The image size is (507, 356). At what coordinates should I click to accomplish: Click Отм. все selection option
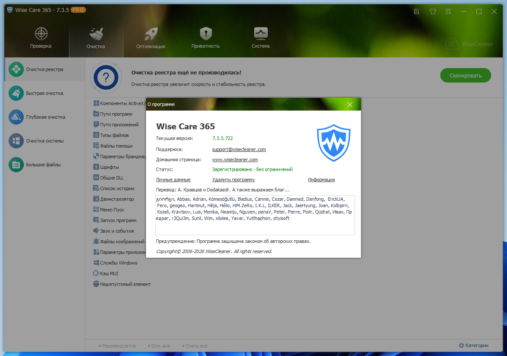tap(159, 346)
